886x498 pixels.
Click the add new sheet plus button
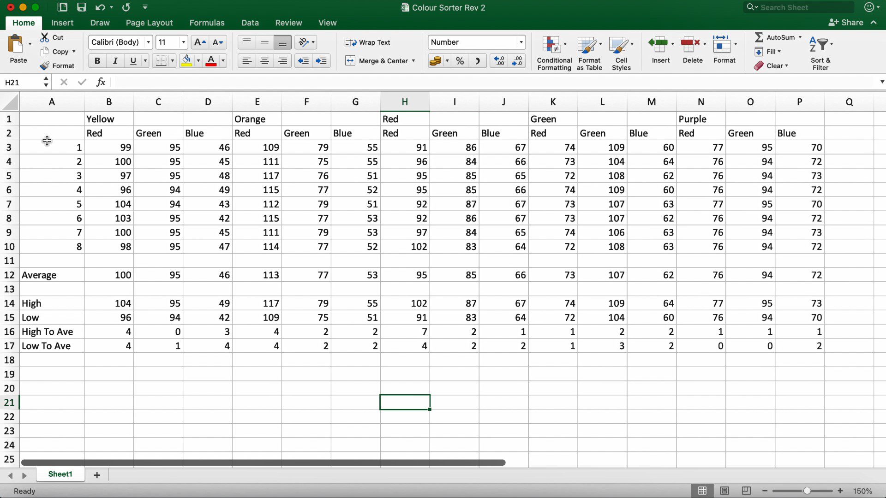tap(97, 475)
